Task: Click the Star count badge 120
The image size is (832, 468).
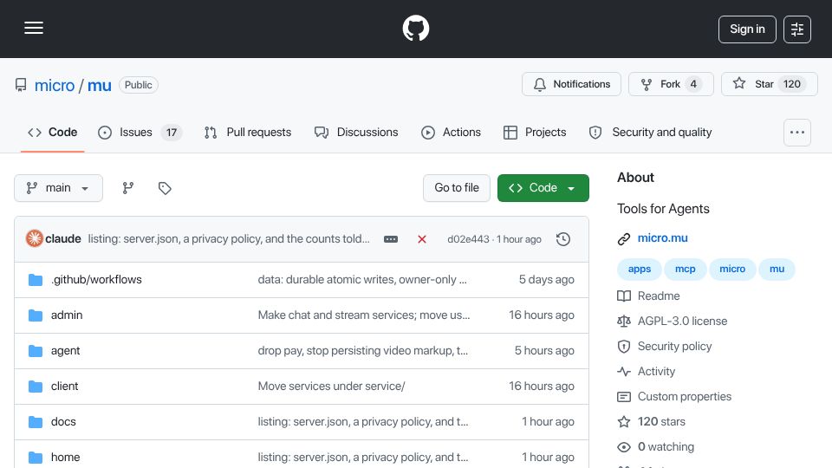Action: pyautogui.click(x=791, y=84)
